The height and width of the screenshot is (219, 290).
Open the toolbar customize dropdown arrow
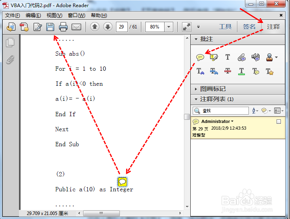coord(199,27)
